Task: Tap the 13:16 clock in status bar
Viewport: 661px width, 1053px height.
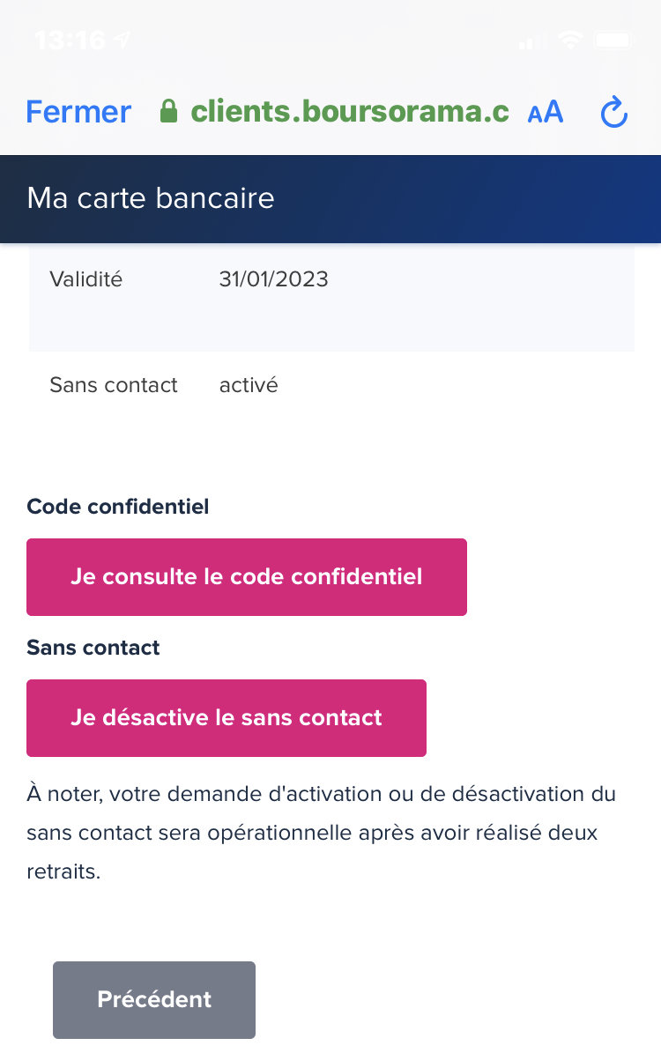Action: [71, 40]
